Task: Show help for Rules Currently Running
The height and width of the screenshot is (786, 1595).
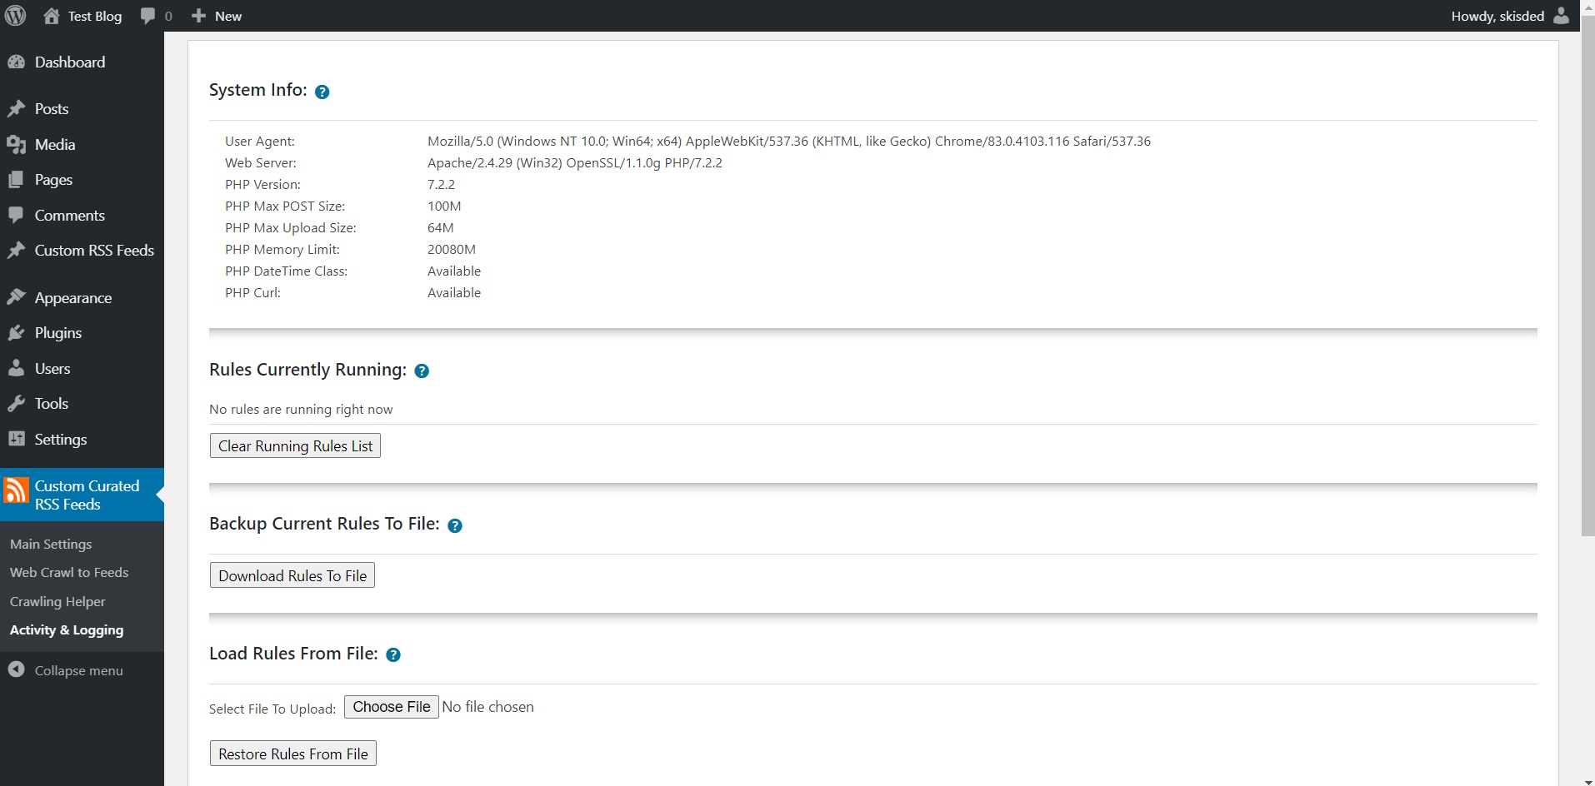Action: 422,371
